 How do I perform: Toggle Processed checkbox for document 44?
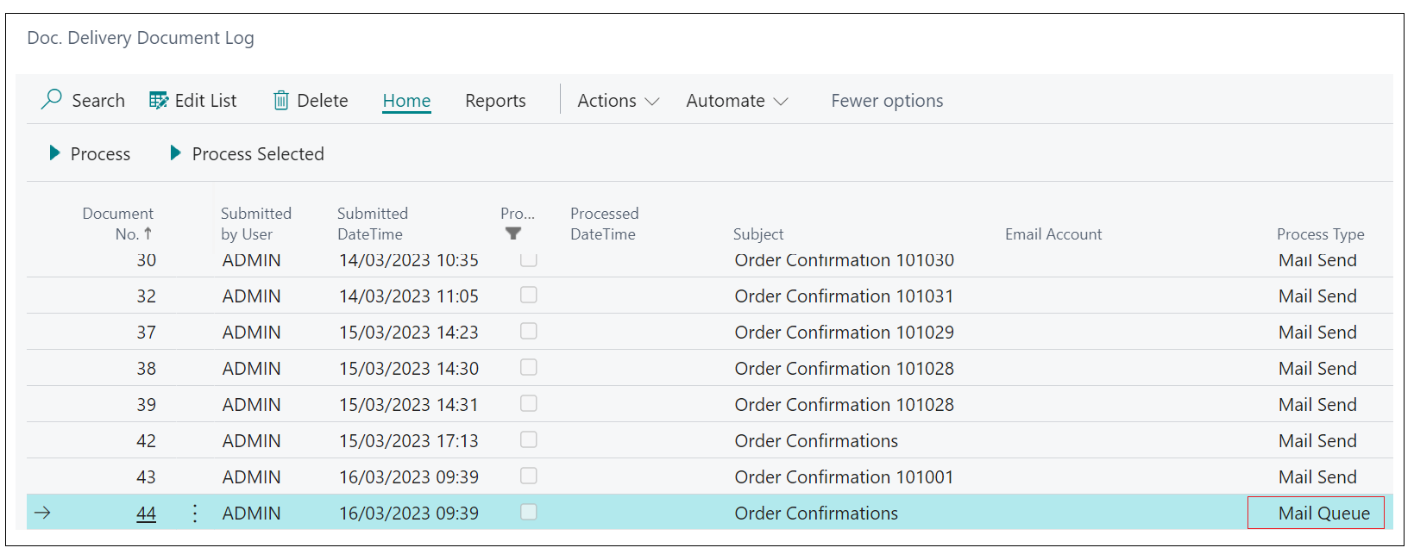point(529,512)
